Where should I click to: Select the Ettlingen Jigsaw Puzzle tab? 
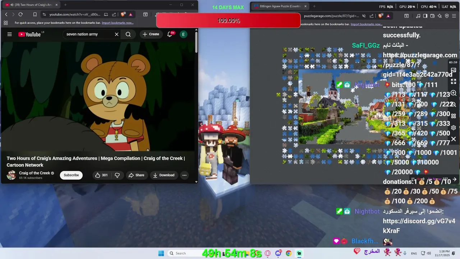click(280, 6)
